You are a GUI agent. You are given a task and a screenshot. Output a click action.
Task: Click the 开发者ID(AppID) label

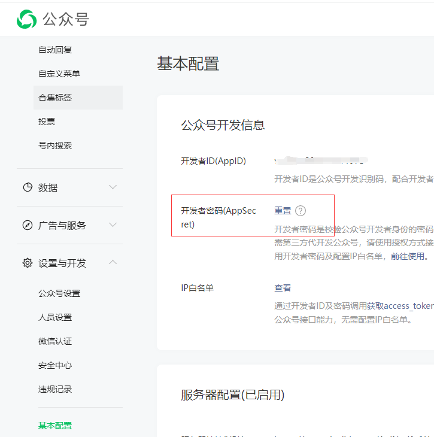214,161
